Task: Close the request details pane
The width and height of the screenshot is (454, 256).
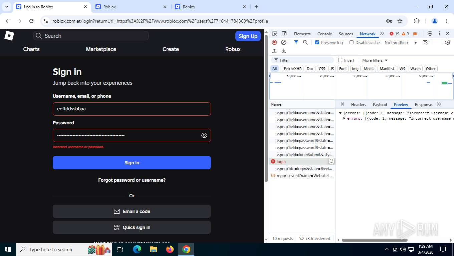Action: pos(342,104)
